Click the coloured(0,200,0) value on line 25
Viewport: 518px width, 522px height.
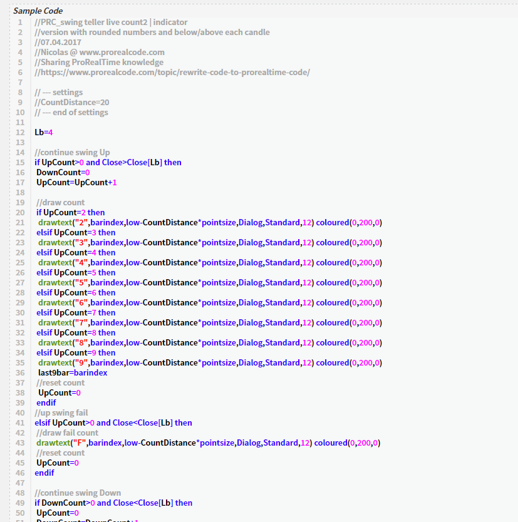coord(351,262)
